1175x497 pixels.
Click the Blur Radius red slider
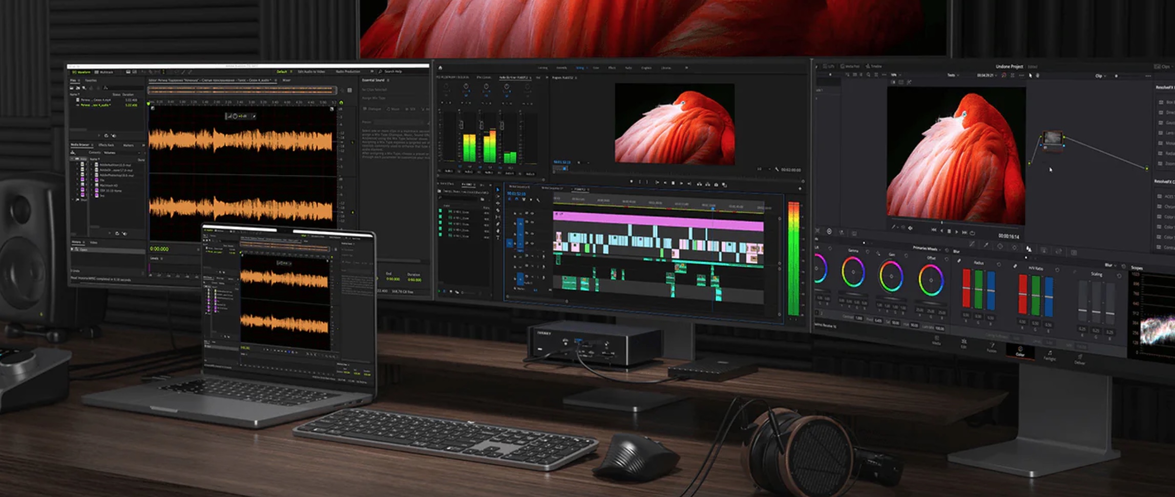967,288
